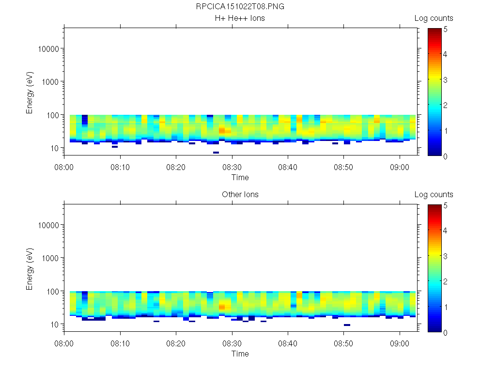Click the 3 label on bottom color scale

(446, 256)
